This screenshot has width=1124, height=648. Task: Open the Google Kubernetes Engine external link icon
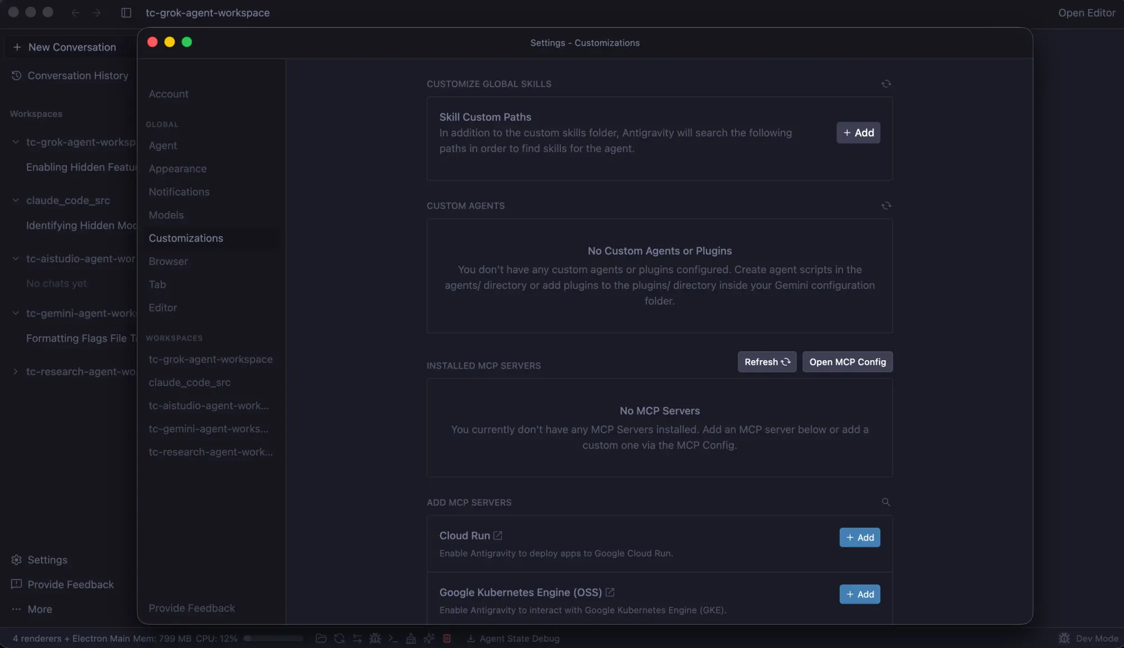(x=610, y=592)
